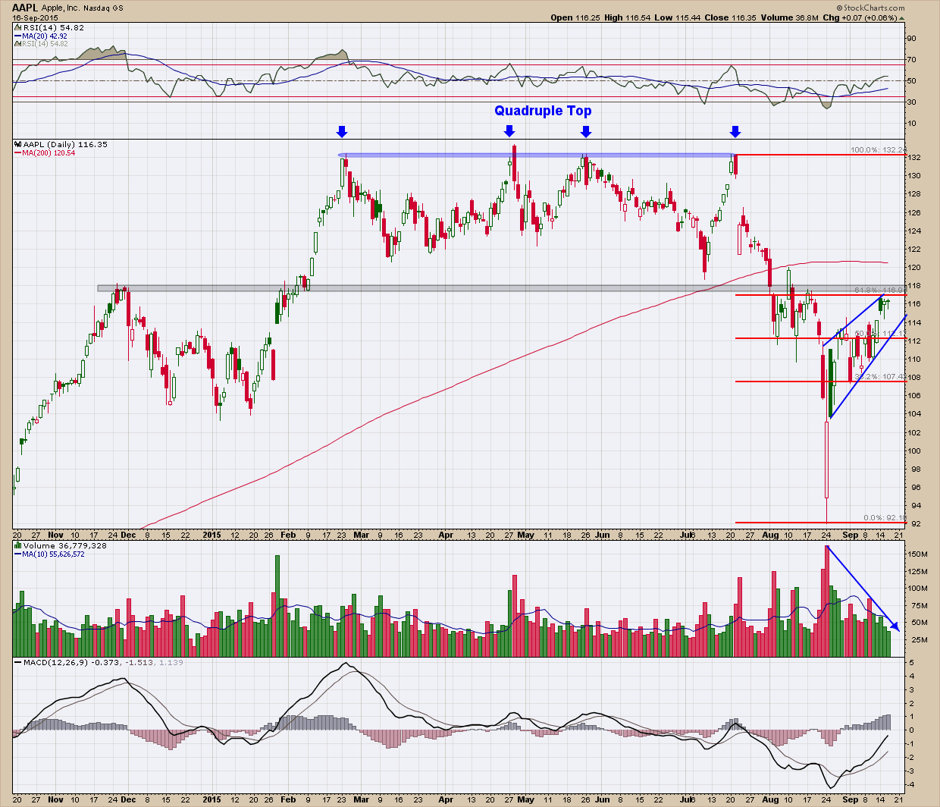The height and width of the screenshot is (807, 940).
Task: Click the '70' RSI axis label
Action: click(913, 60)
